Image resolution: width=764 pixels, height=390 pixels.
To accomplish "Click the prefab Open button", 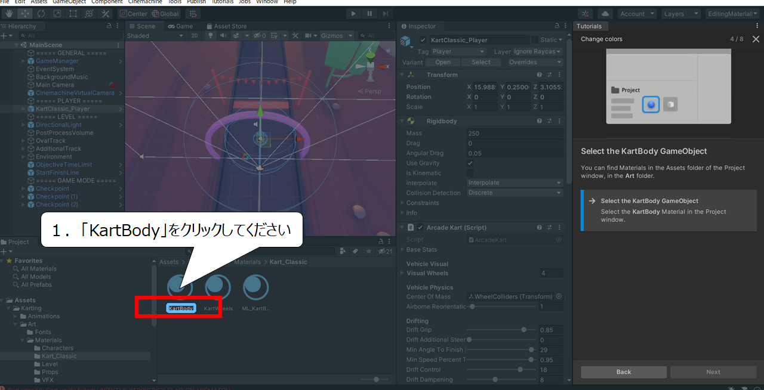I will (443, 62).
